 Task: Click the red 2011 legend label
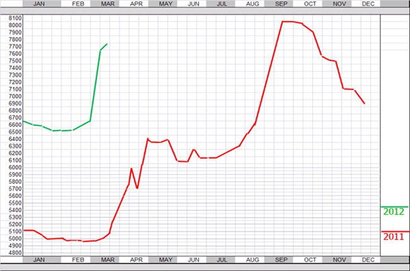coord(394,236)
